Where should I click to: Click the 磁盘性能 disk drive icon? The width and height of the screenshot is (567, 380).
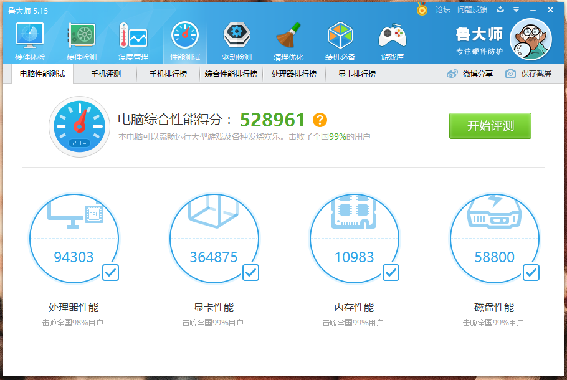coord(494,212)
